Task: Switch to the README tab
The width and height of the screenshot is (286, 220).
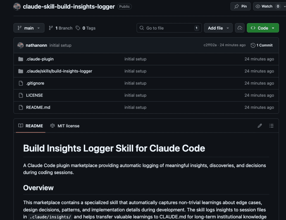Action: [x=31, y=126]
